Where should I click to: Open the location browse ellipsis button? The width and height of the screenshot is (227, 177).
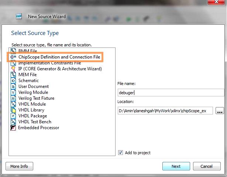point(220,111)
